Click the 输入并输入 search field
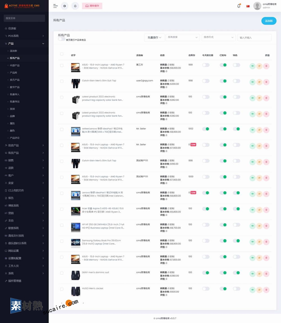This screenshot has height=323, width=281. pos(255,37)
